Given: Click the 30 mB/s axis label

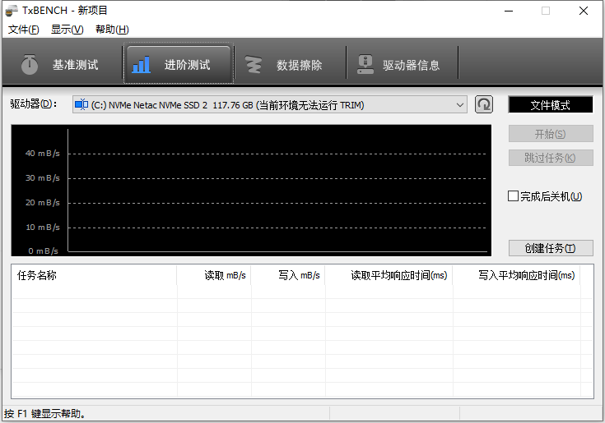Looking at the screenshot, I should point(43,177).
